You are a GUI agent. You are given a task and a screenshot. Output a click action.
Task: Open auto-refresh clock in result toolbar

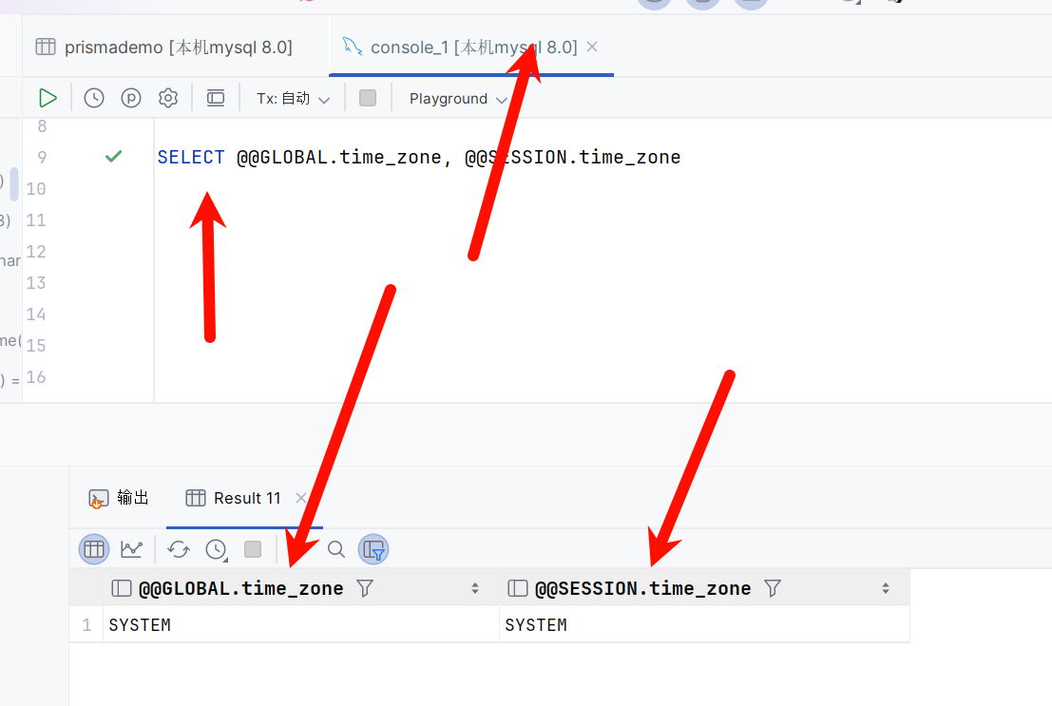click(216, 549)
